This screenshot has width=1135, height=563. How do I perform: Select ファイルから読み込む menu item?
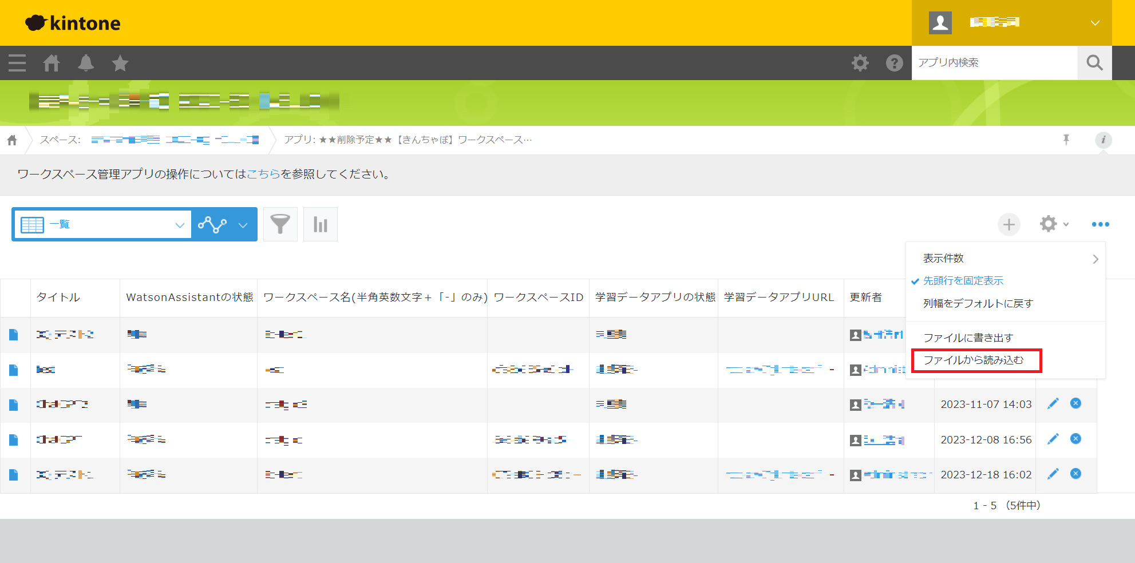(974, 360)
